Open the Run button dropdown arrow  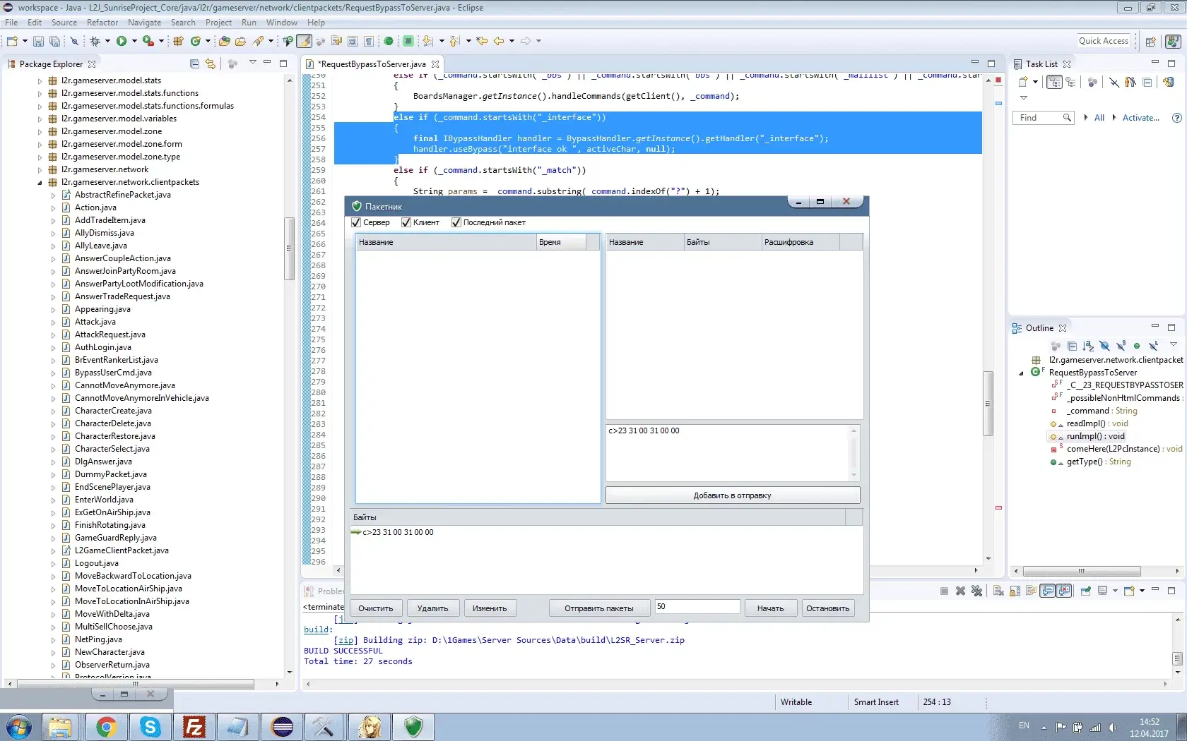(134, 41)
